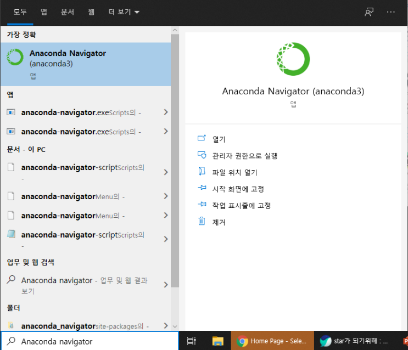Expand anaconda_navigator folder result arrow
408x350 pixels.
click(x=166, y=325)
